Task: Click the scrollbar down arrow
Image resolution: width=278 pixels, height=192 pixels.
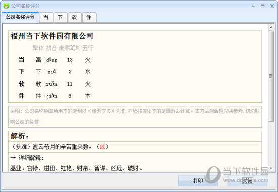Action: 271,168
